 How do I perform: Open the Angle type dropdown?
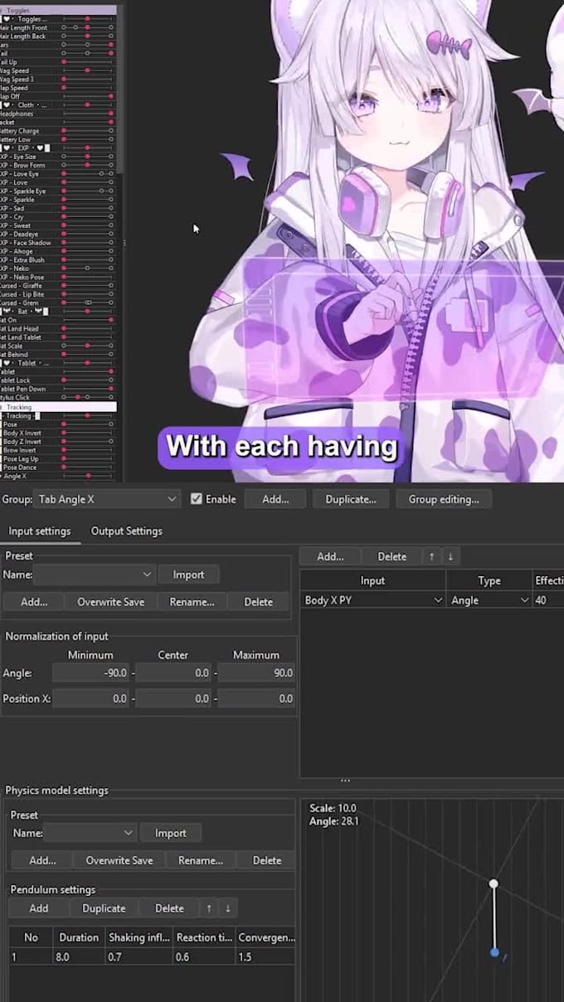tap(489, 600)
